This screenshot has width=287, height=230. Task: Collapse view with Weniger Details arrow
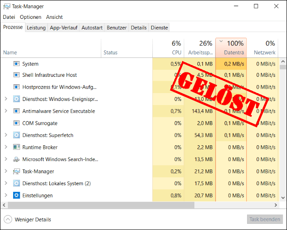pos(8,219)
